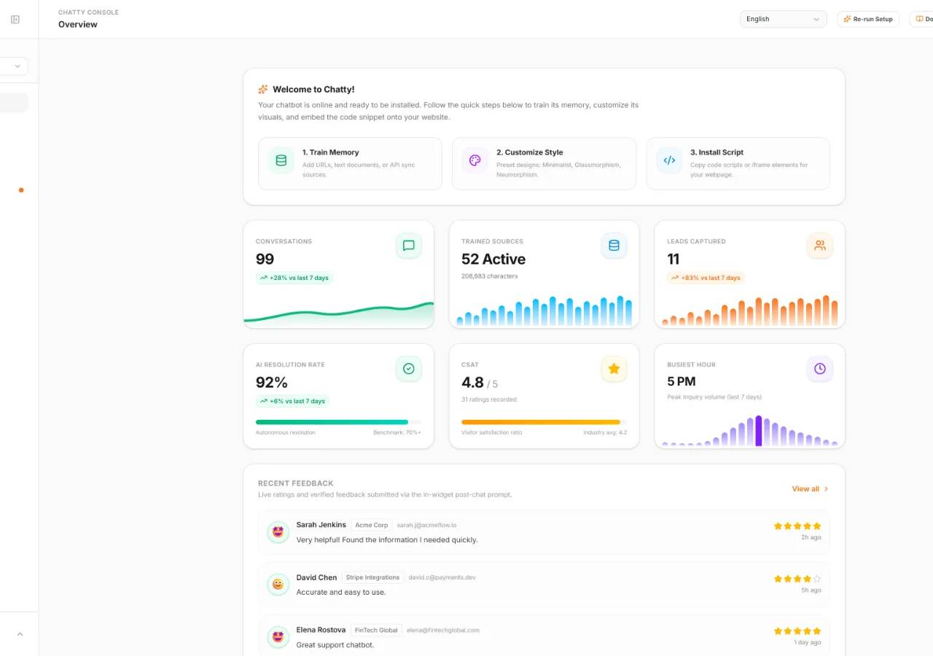Click Elena Rostova's emoji avatar
The height and width of the screenshot is (656, 933).
(x=278, y=637)
